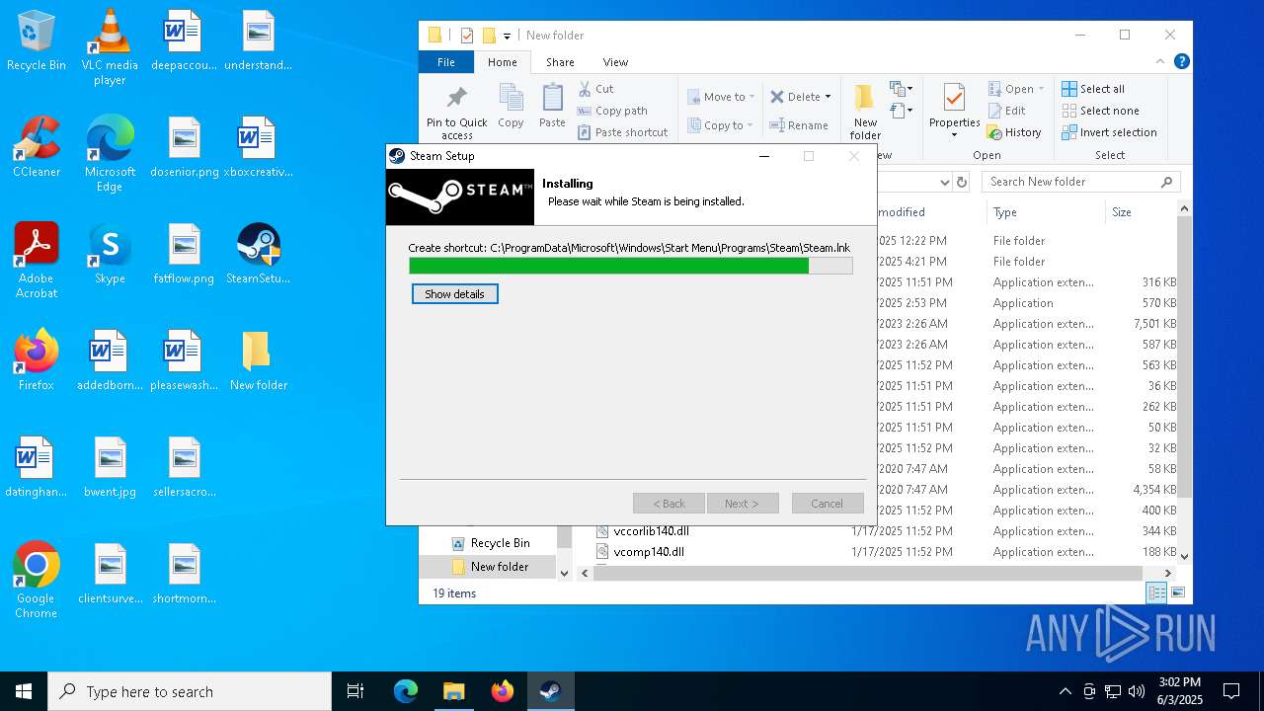
Task: Select the bwent.jpg desktop file
Action: pos(110,466)
